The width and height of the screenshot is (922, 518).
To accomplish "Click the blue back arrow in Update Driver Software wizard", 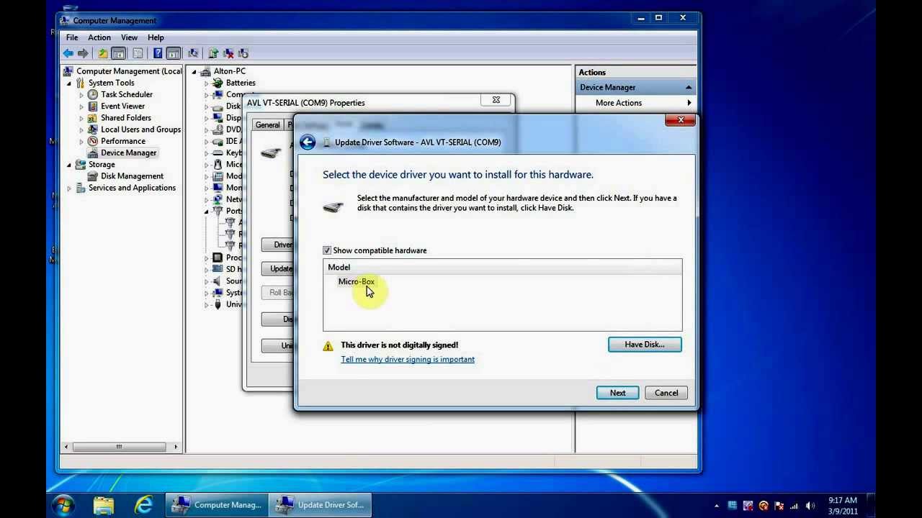I will (308, 142).
